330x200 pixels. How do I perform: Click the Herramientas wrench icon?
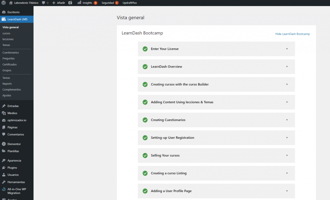click(x=4, y=182)
